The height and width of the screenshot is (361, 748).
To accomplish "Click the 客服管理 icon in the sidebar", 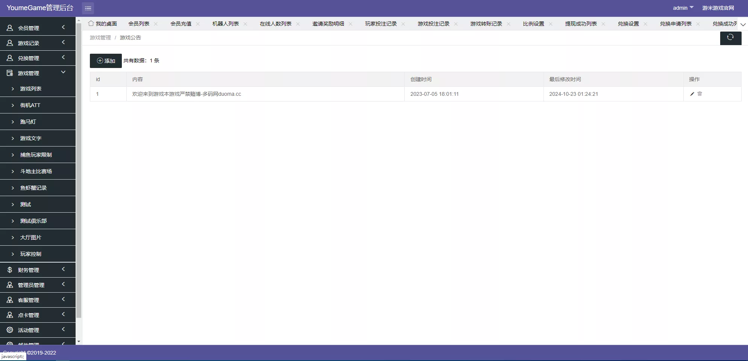I will (9, 300).
